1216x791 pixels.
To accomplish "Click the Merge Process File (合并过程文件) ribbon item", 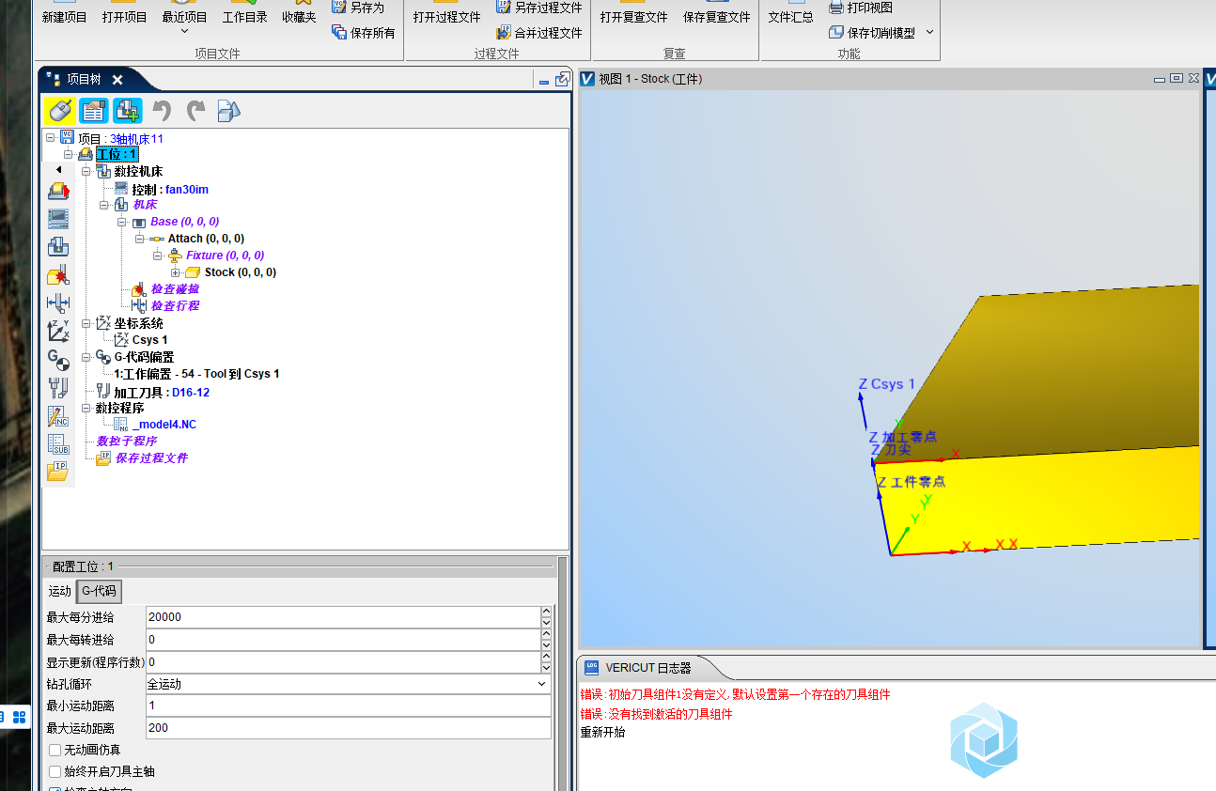I will coord(539,33).
